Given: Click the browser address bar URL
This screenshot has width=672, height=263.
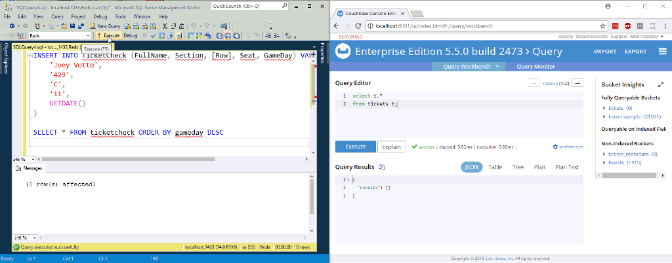Looking at the screenshot, I should tap(434, 26).
